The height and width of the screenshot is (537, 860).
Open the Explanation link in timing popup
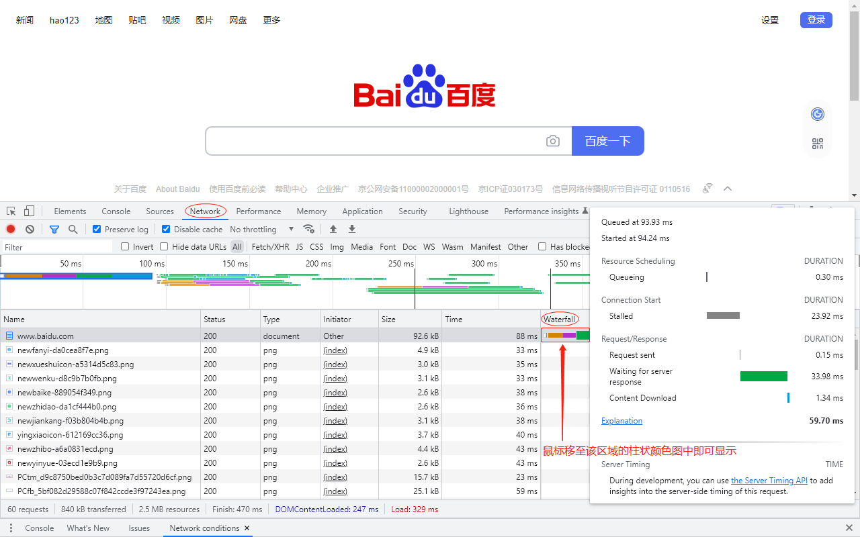coord(621,421)
